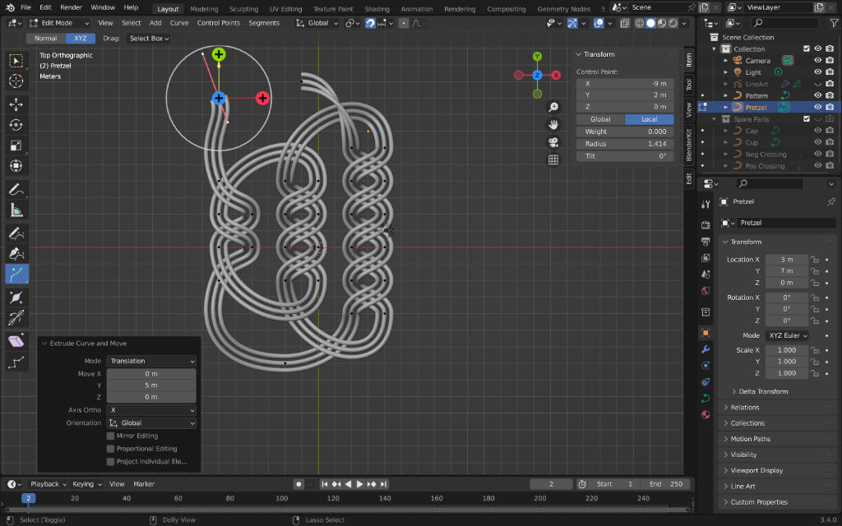
Task: Click the zoom magnifier viewport icon
Action: pos(553,107)
